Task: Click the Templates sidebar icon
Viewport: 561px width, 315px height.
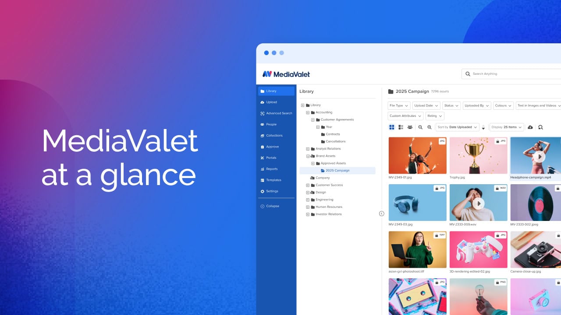Action: 262,180
